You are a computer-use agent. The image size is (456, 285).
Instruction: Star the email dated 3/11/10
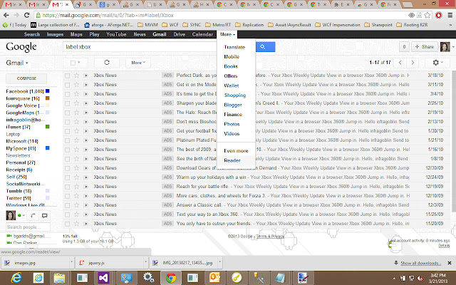[x=76, y=85]
